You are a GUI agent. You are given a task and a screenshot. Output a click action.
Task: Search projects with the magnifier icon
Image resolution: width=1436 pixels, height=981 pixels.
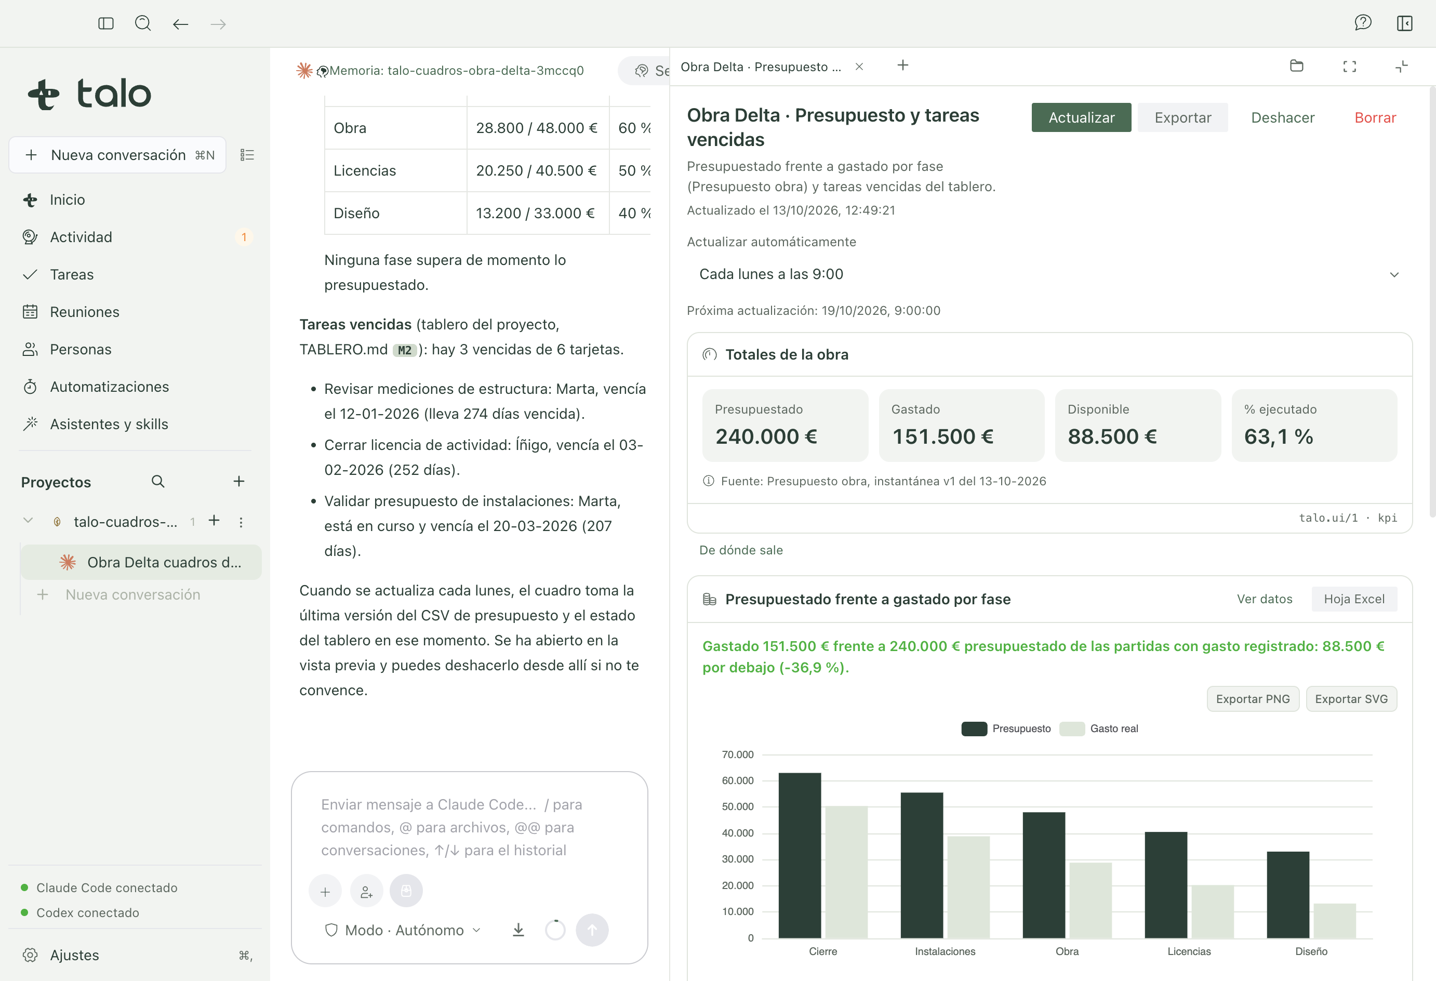(158, 482)
